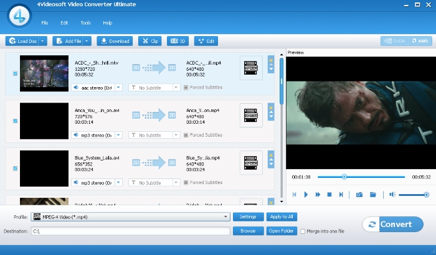436x255 pixels.
Task: Click the 2D to 2D arrow for Blue_System
Action: pyautogui.click(x=154, y=162)
